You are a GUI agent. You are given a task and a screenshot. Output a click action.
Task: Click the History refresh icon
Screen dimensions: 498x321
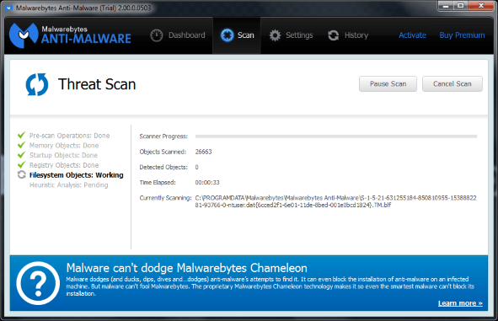point(333,35)
